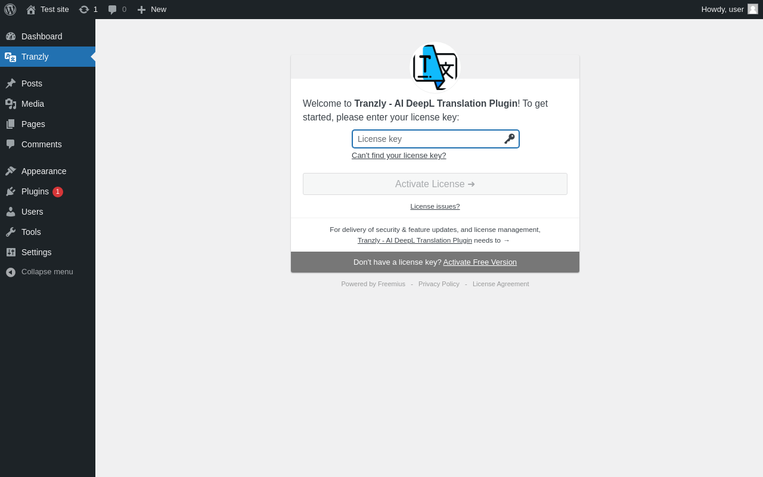Viewport: 763px width, 477px height.
Task: Click the Tools wrench icon
Action: coord(11,232)
